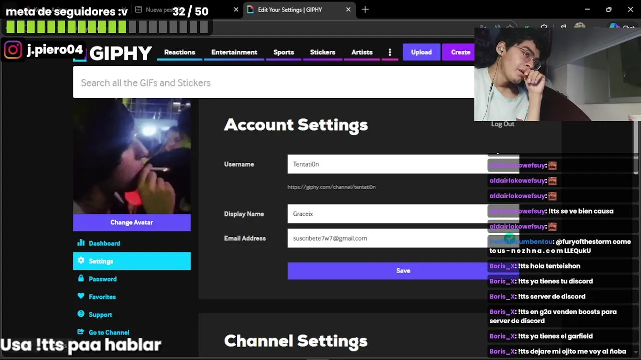
Task: Close the Nueva pestaña tab
Action: [x=236, y=9]
